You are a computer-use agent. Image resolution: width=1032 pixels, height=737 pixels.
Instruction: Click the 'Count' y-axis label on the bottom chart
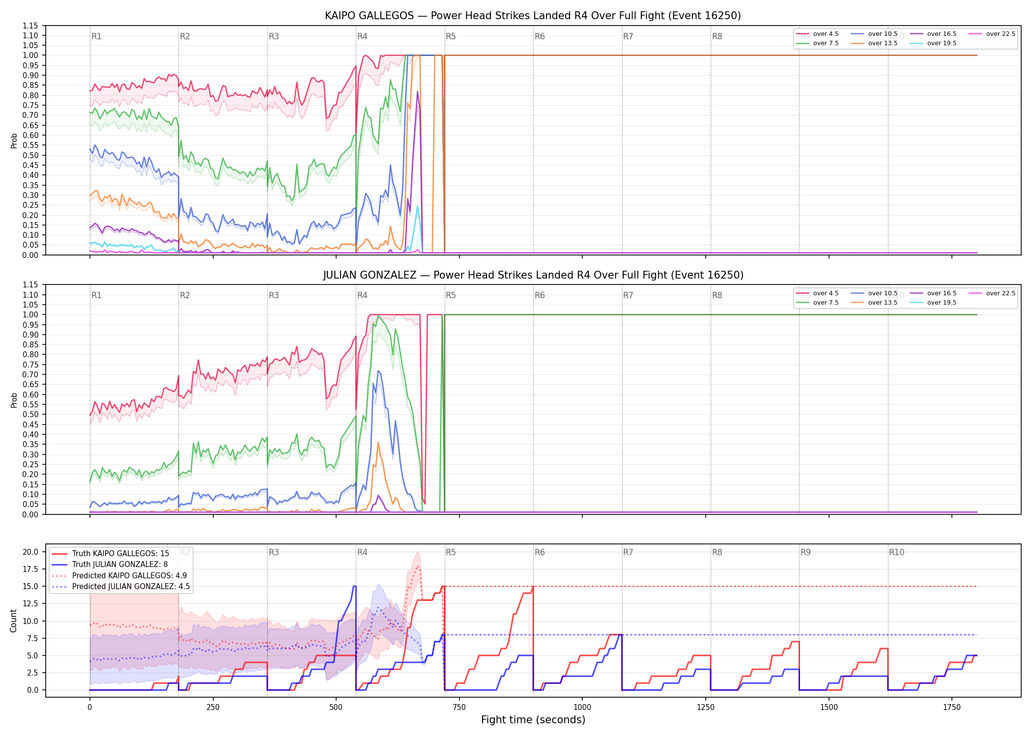click(13, 621)
